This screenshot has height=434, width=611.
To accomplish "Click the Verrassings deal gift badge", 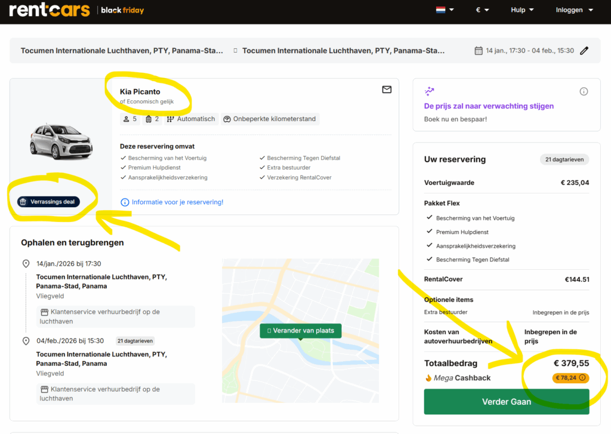I will [48, 202].
